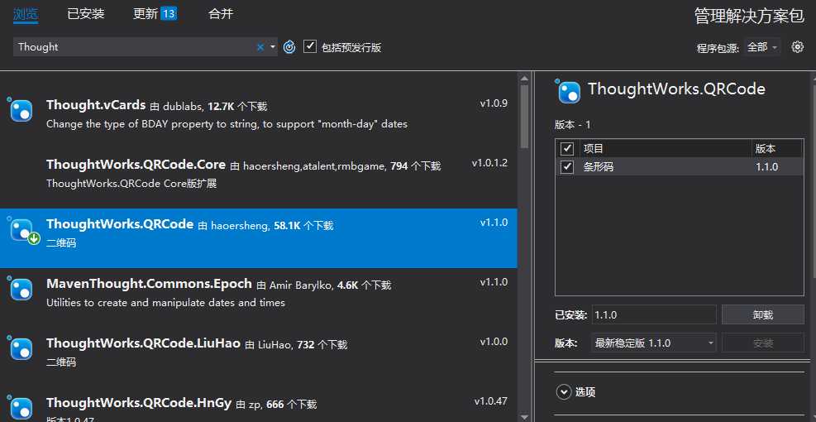
Task: Click the ThoughtWorks.QRCode title in the detail pane
Action: pos(676,89)
